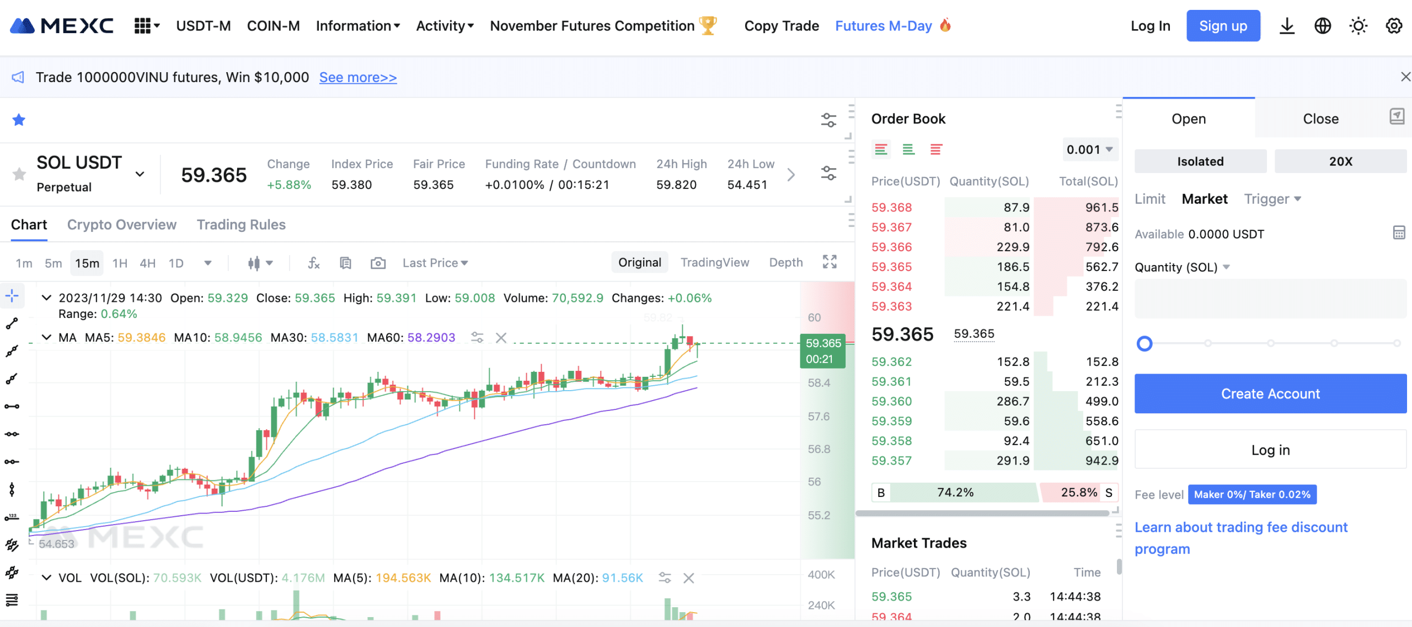This screenshot has height=627, width=1412.
Task: Click the blue favorites star icon
Action: click(x=19, y=120)
